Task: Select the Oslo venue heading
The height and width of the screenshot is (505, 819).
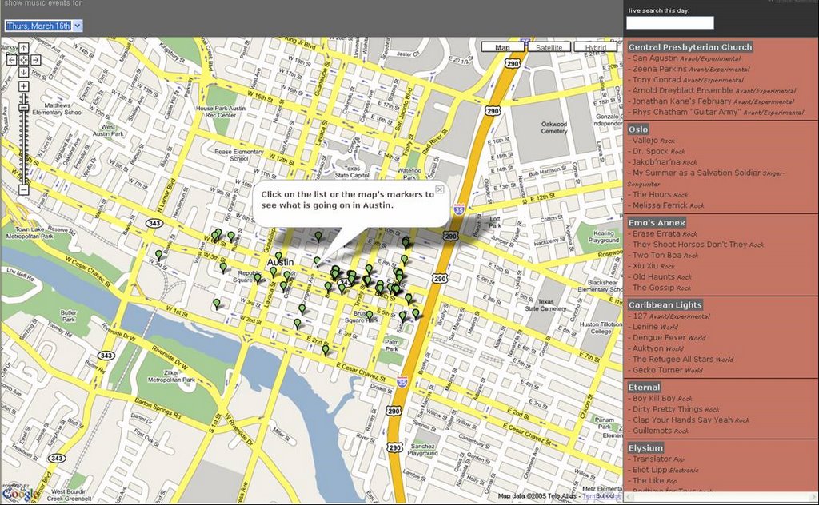Action: coord(638,129)
